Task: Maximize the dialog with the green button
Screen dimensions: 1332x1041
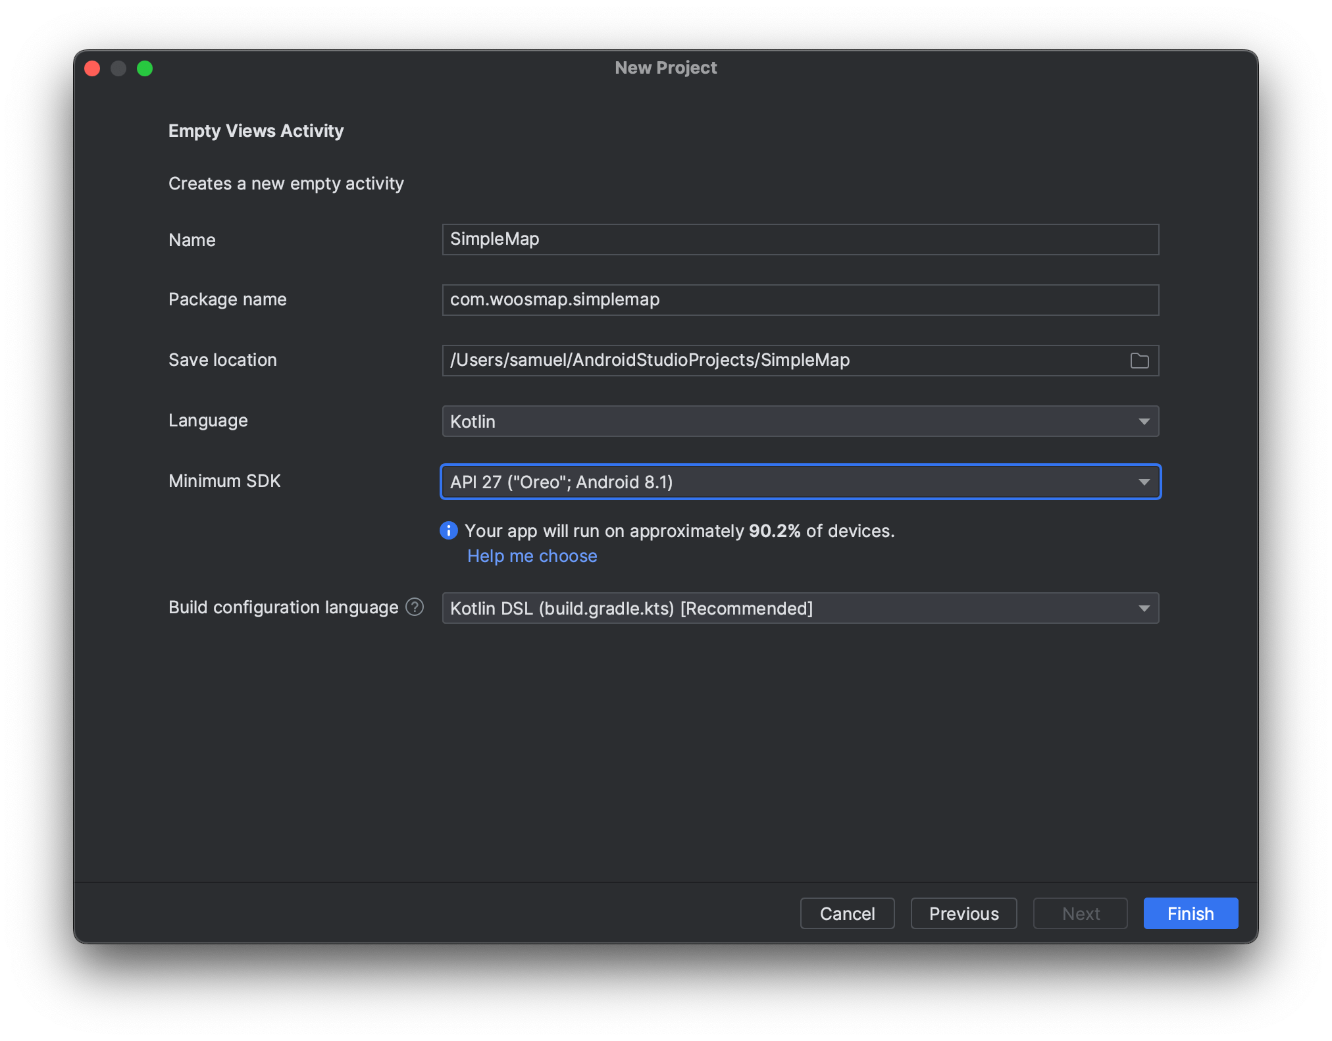Action: 145,68
